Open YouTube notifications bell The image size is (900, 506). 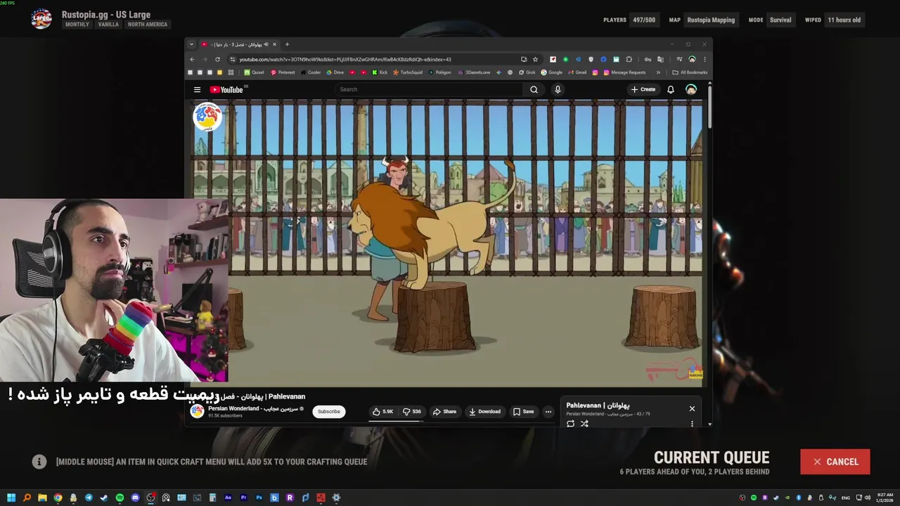671,89
